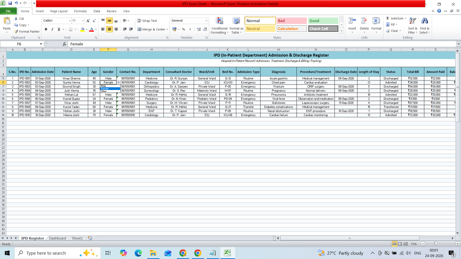Click the Fill button in Editing
The image size is (461, 259).
pyautogui.click(x=392, y=24)
